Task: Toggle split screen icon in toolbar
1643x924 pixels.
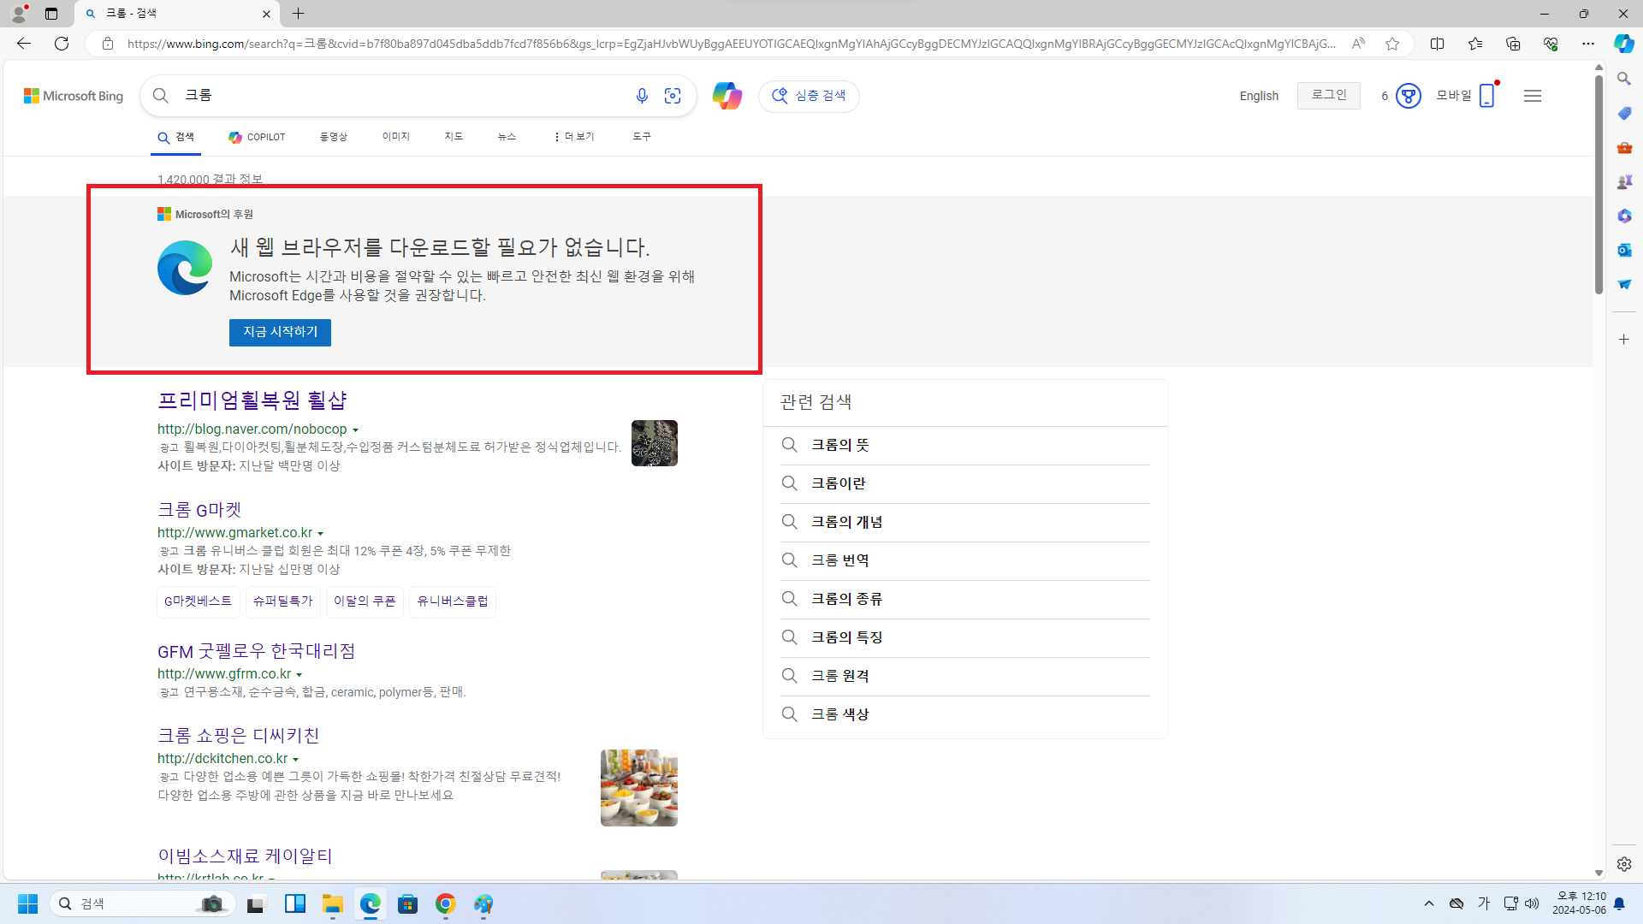Action: [x=1438, y=44]
